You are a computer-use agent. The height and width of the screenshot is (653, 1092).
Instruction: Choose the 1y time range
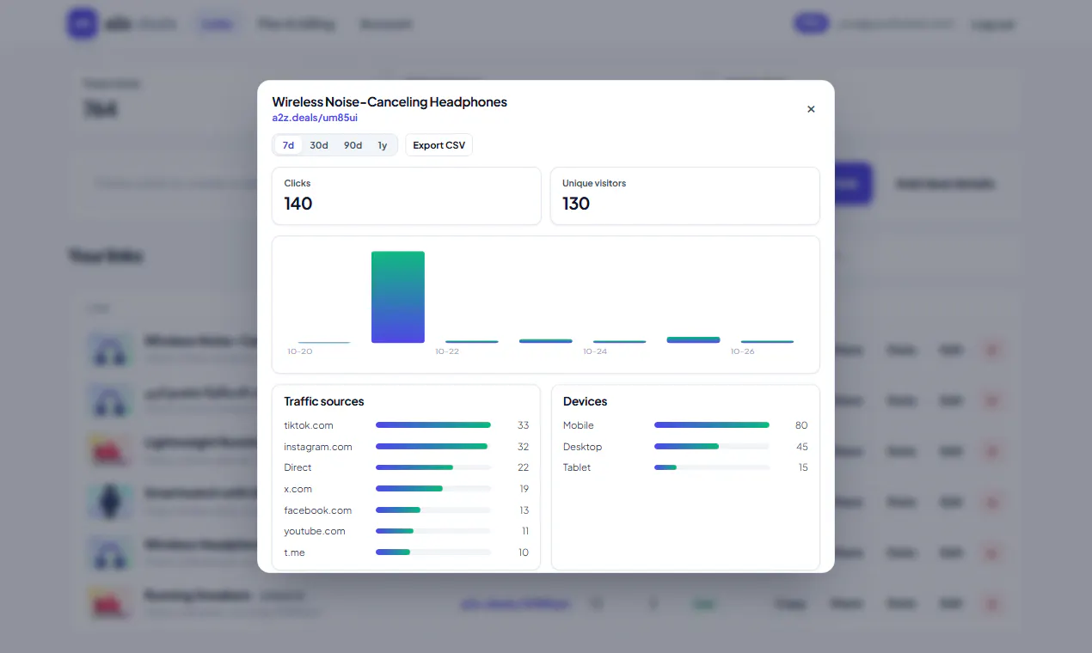383,145
